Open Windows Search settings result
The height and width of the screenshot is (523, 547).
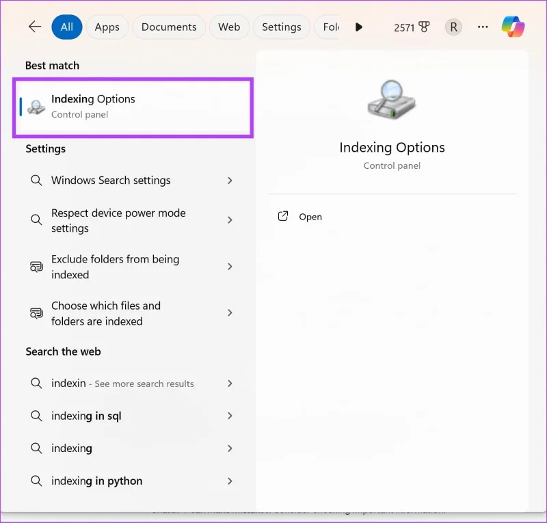pos(133,180)
